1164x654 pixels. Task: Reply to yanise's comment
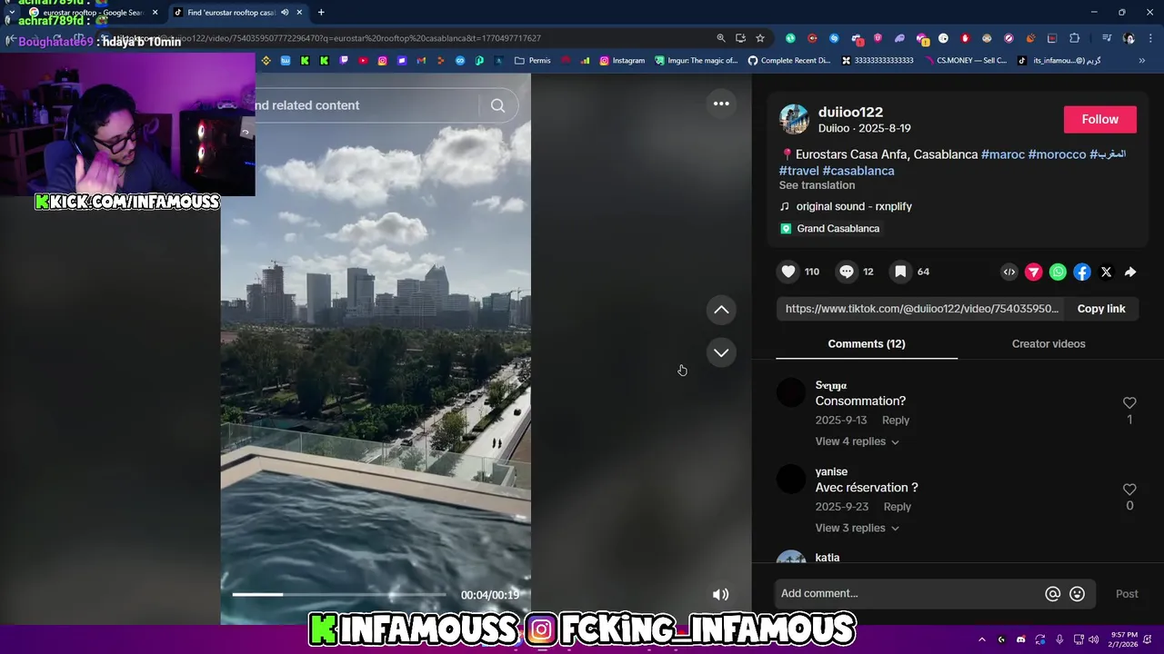pyautogui.click(x=897, y=507)
